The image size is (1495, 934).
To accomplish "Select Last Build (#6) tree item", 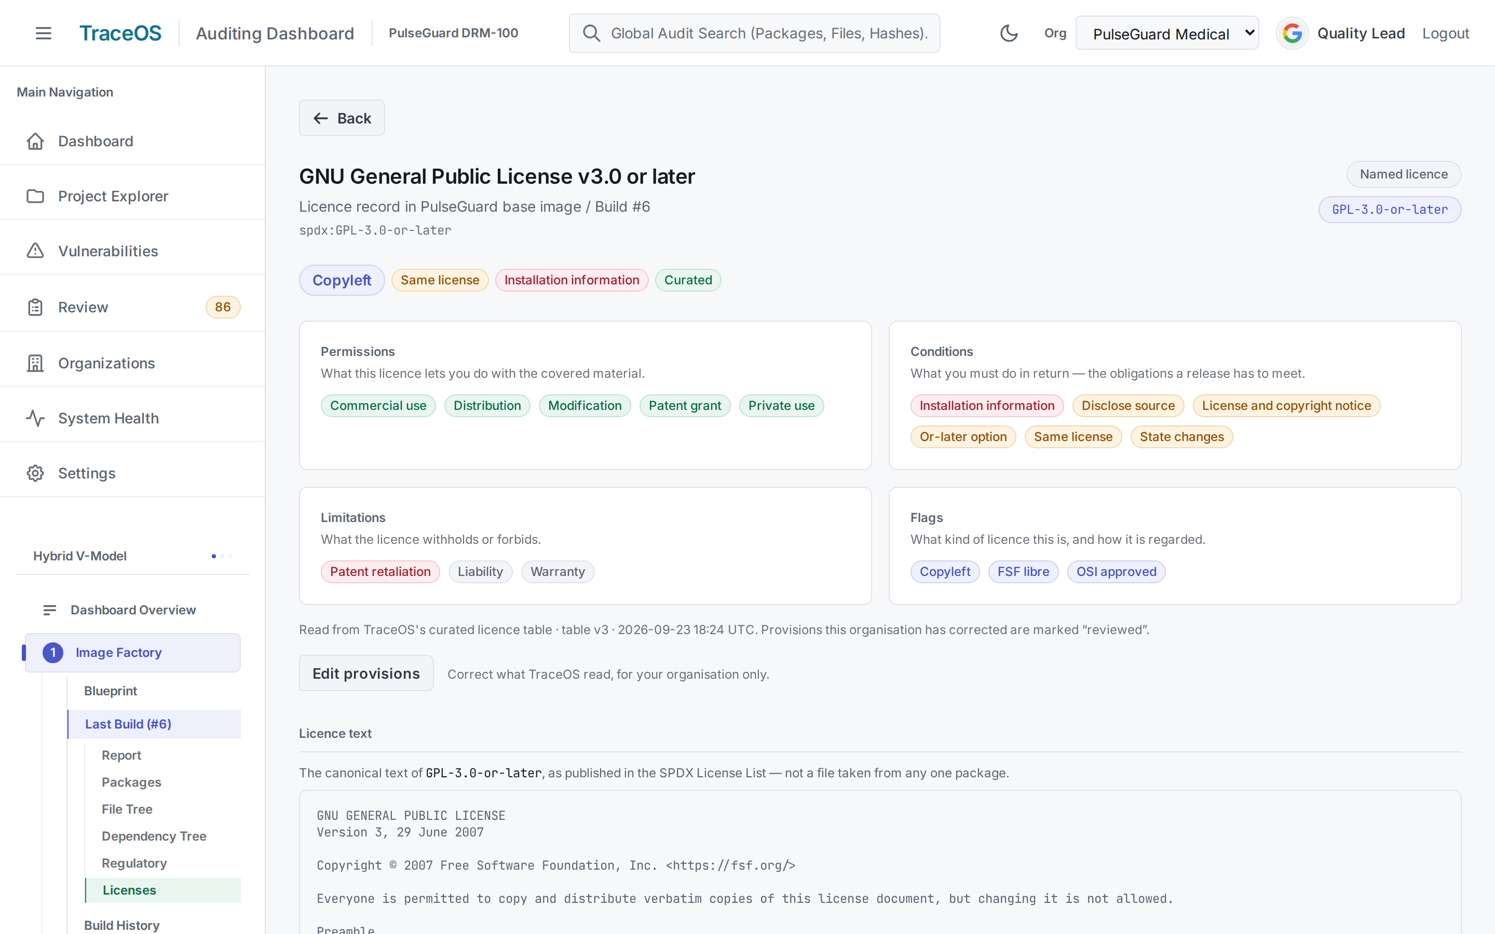I will click(x=155, y=724).
